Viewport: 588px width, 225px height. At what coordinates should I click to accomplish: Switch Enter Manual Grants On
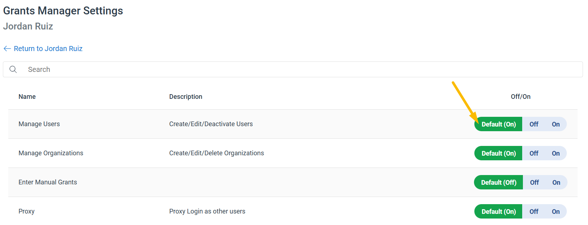(556, 182)
